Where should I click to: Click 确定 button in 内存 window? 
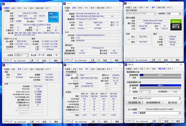click(56, 122)
